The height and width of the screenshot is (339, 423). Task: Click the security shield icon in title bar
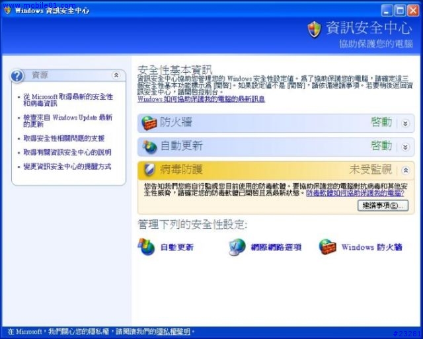7,11
